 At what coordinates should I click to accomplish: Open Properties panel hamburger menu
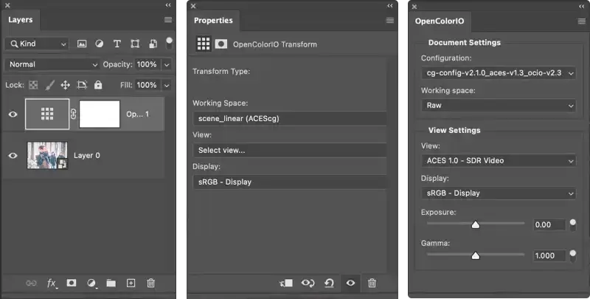click(390, 21)
